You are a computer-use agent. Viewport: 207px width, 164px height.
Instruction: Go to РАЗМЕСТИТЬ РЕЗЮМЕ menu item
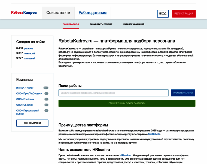[x=101, y=24]
